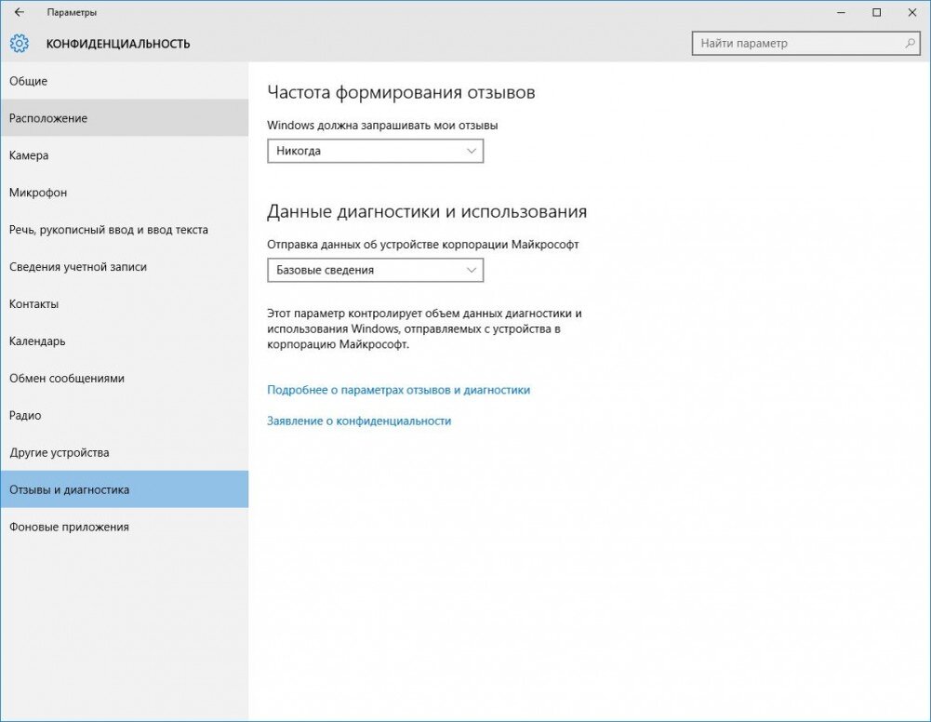Expand the Базовые сведения diagnostics dropdown
This screenshot has height=722, width=931.
coord(375,270)
